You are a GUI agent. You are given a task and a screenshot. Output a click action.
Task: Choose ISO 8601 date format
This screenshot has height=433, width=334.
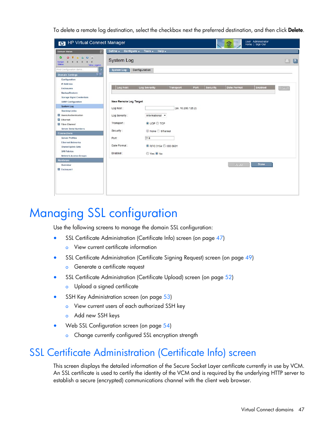164,146
